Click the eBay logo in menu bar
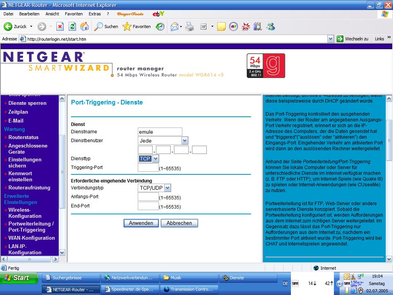 coord(159,14)
